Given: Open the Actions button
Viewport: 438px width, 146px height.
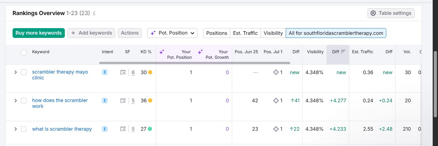Looking at the screenshot, I should tap(130, 33).
